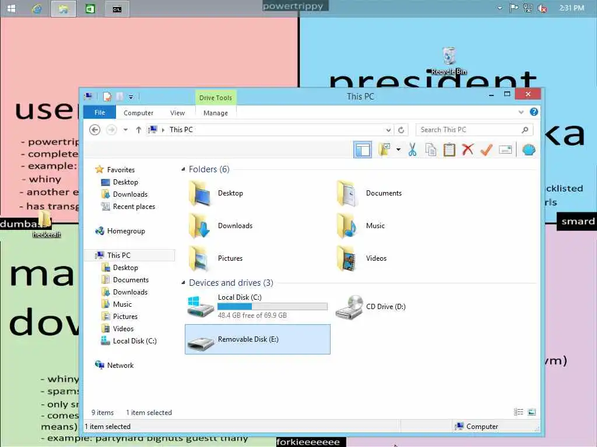
Task: Click the scissors Cut icon
Action: point(412,150)
